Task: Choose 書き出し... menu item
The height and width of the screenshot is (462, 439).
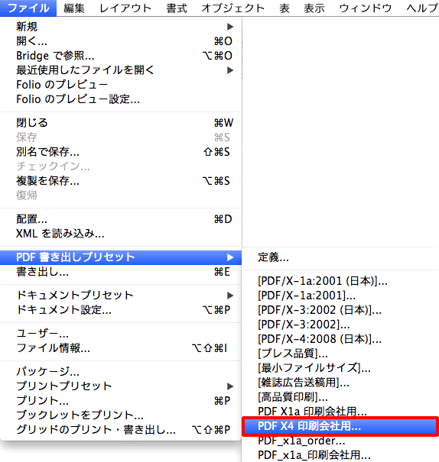Action: pos(121,272)
